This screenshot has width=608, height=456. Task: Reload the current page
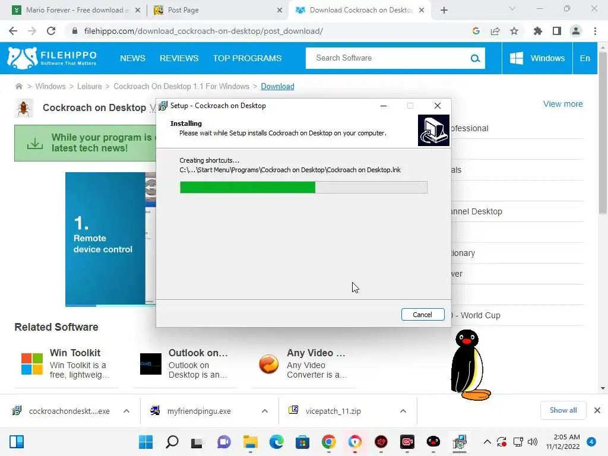coord(51,31)
